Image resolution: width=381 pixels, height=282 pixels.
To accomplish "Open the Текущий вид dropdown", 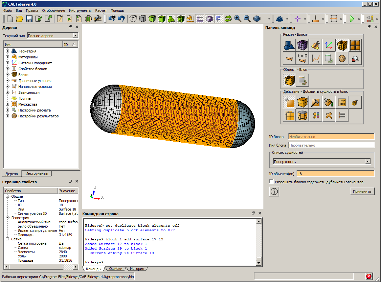I will click(x=75, y=36).
